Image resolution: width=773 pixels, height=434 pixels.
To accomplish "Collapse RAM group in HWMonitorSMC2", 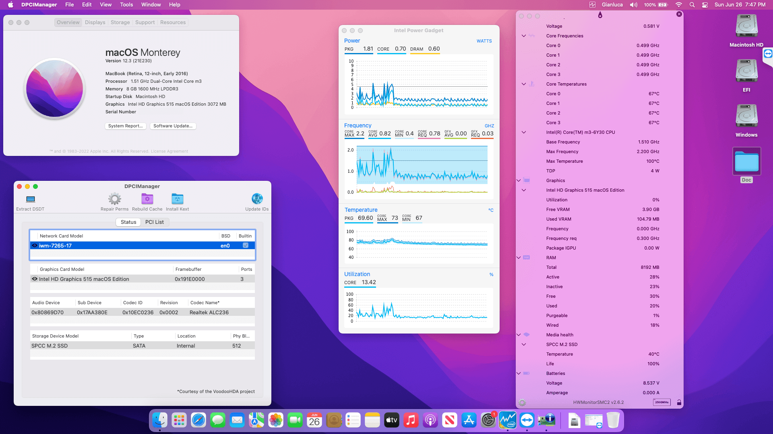I will point(519,258).
